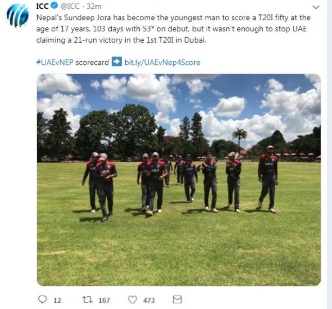Screen dimensions: 332x309
Task: Open tweet details by clicking Sundeep Jora text
Action: point(87,18)
